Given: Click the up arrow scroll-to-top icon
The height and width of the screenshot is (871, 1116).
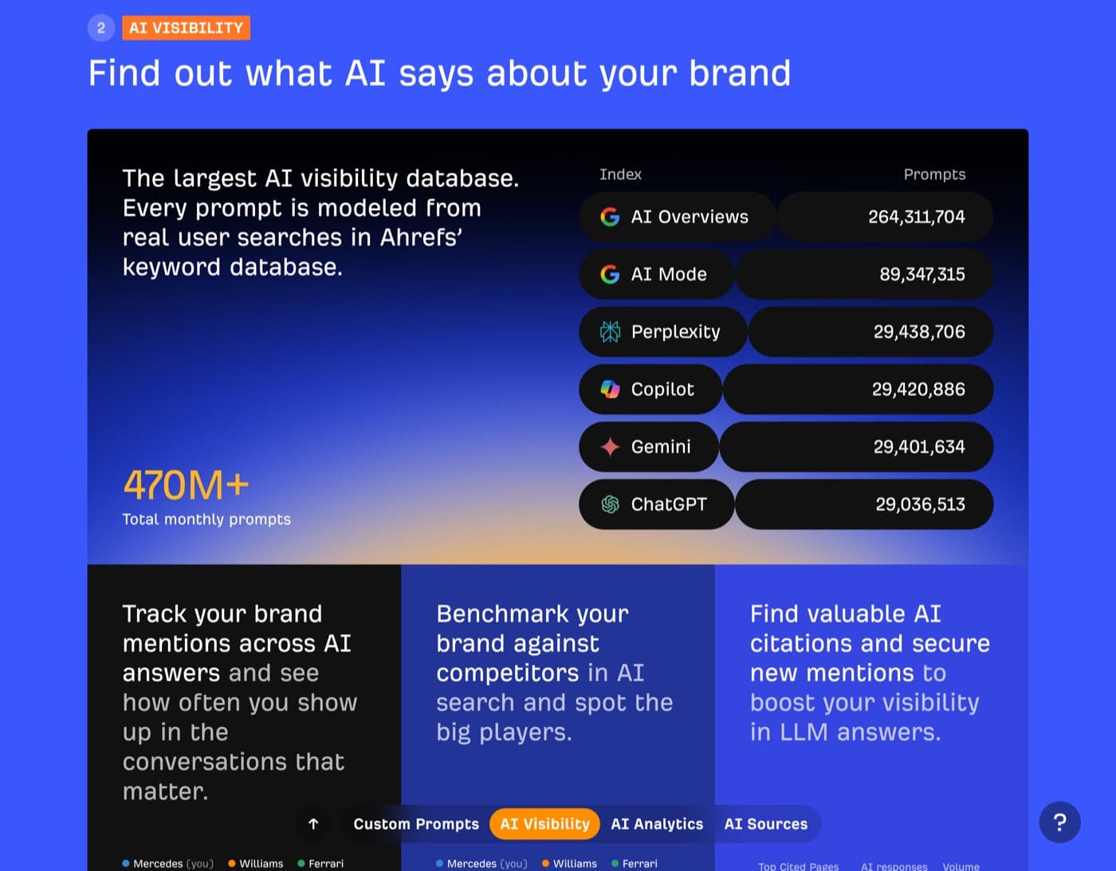Looking at the screenshot, I should coord(313,824).
